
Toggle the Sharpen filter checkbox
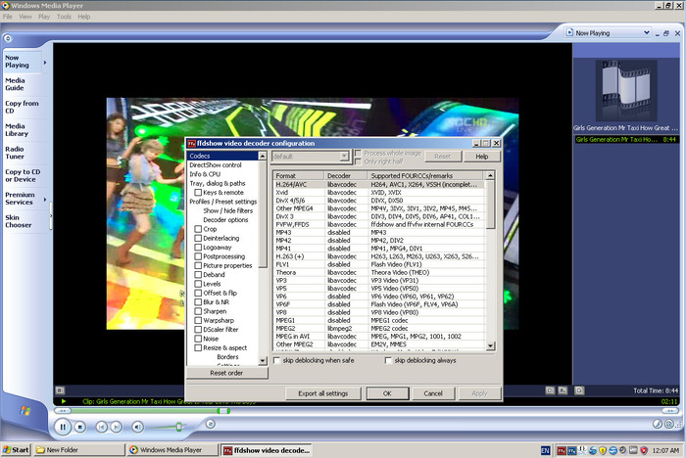click(x=198, y=311)
